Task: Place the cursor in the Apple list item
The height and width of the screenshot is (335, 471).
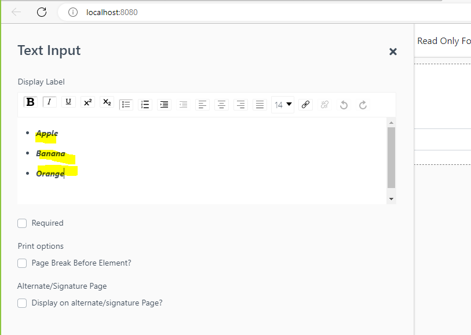Action: pos(47,133)
